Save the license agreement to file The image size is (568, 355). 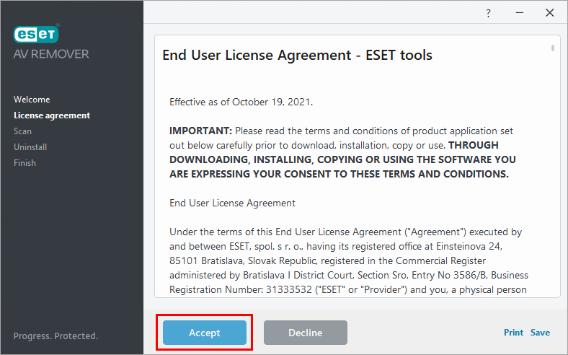tap(540, 333)
